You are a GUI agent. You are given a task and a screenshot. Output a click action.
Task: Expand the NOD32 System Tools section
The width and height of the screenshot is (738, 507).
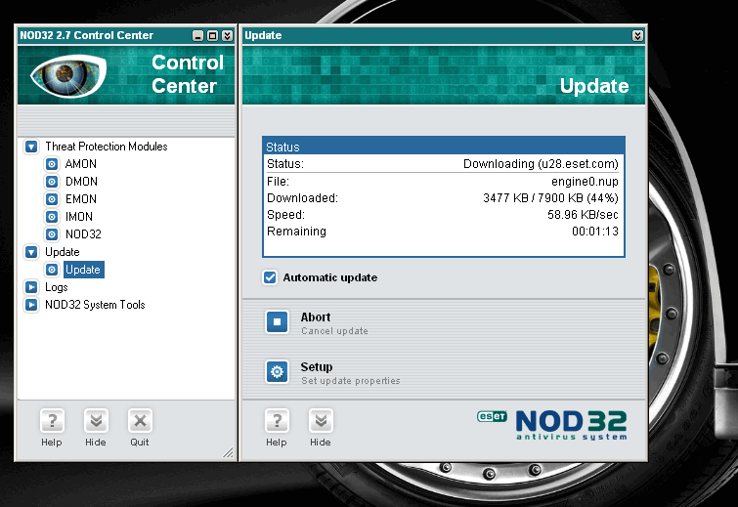31,305
